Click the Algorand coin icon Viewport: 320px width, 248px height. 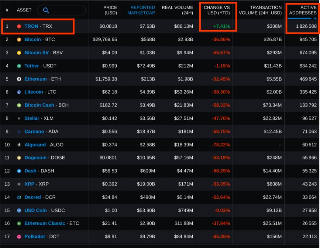pyautogui.click(x=19, y=145)
